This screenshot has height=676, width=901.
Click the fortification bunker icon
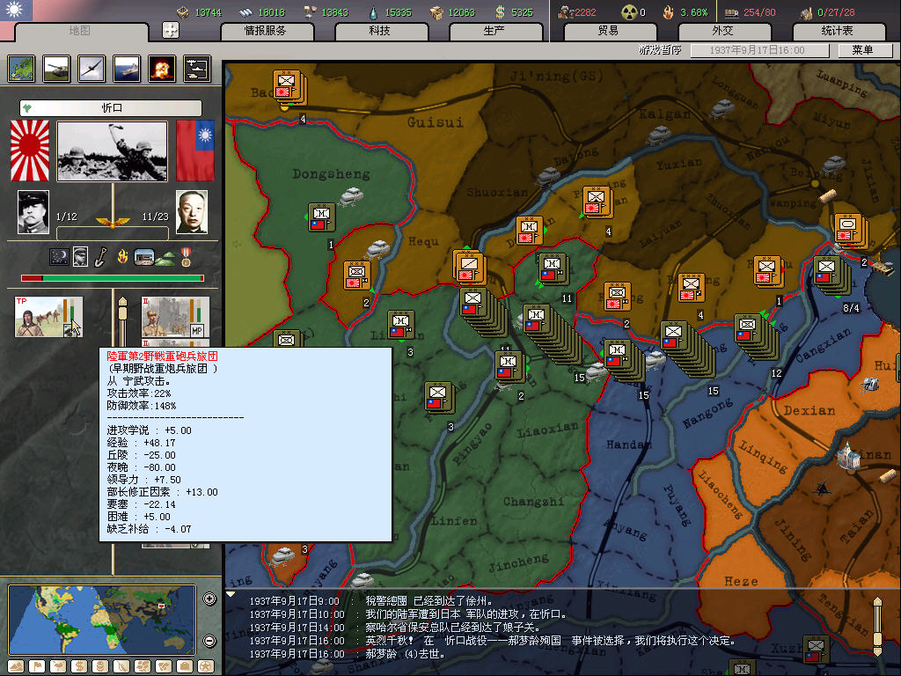tap(144, 257)
